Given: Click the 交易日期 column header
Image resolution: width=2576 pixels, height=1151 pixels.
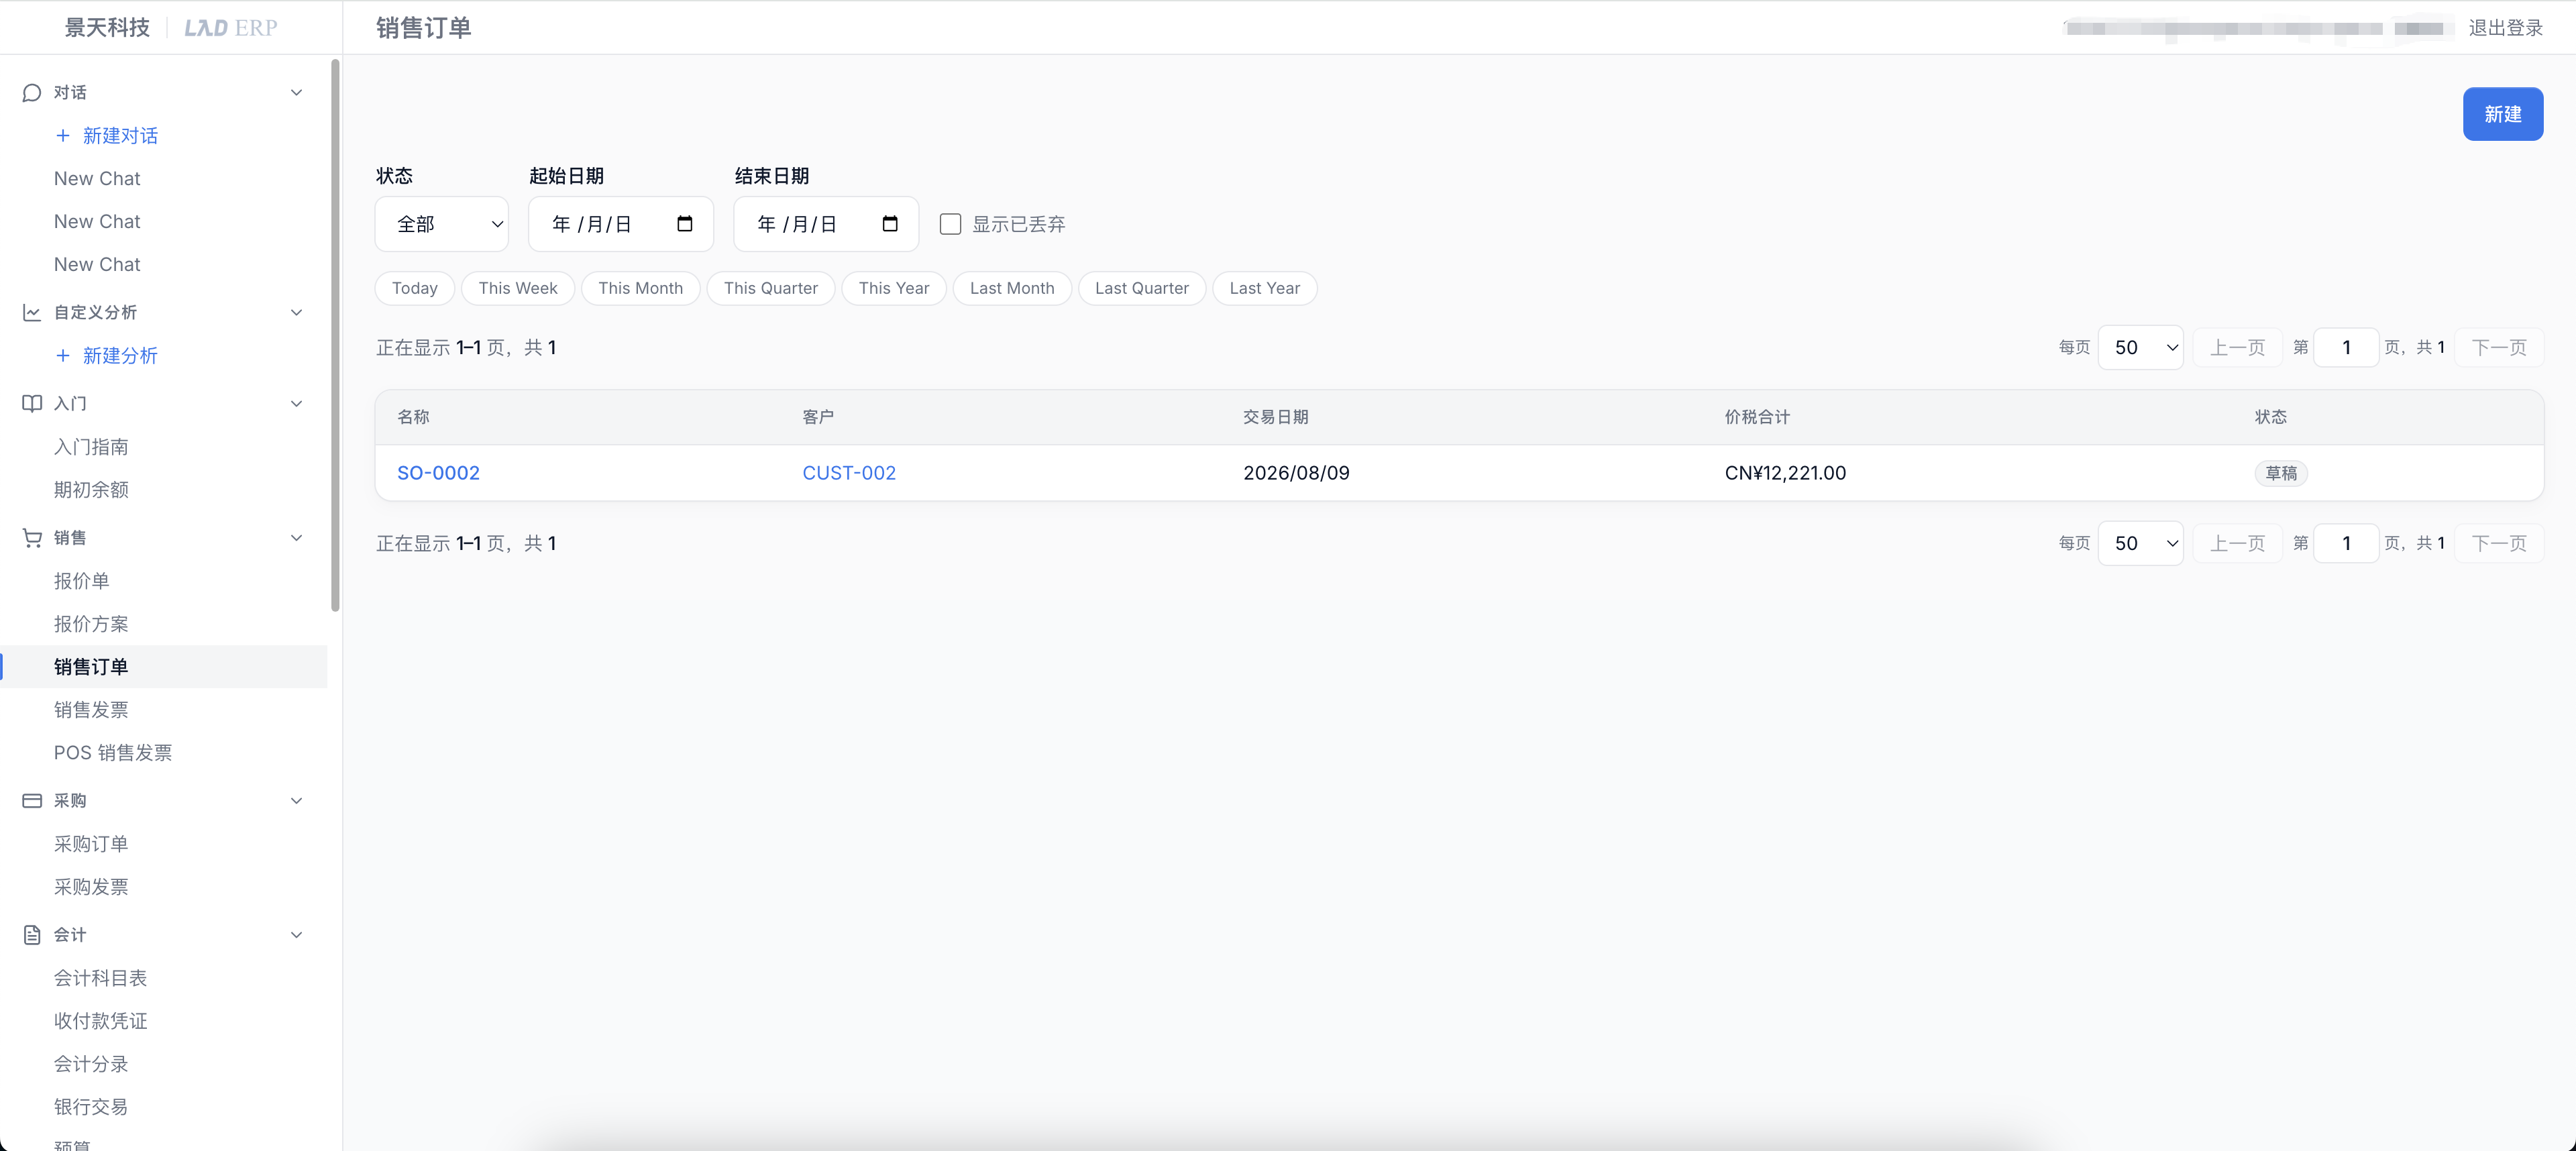Looking at the screenshot, I should 1275,416.
